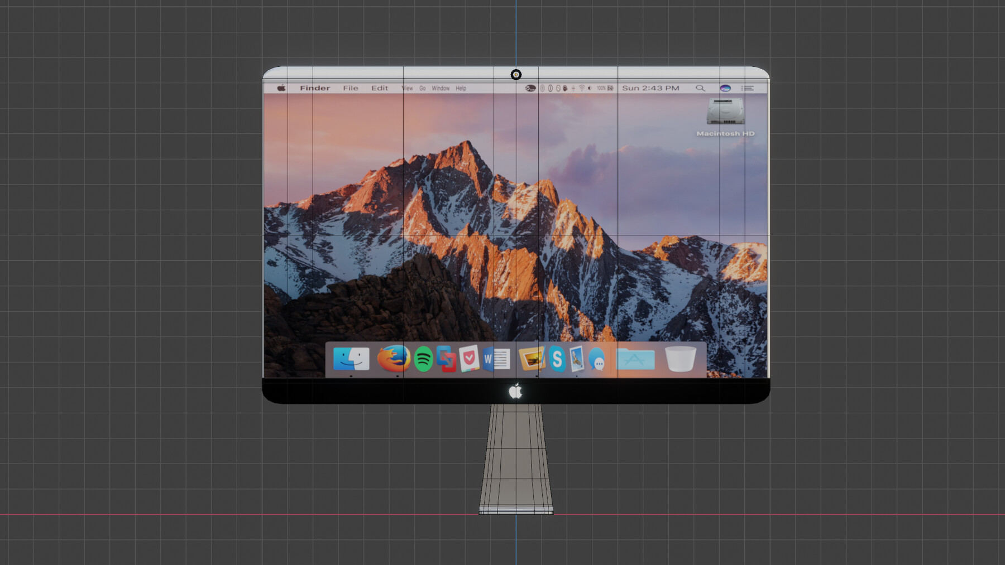Select the File menu item
The height and width of the screenshot is (565, 1005).
point(351,88)
